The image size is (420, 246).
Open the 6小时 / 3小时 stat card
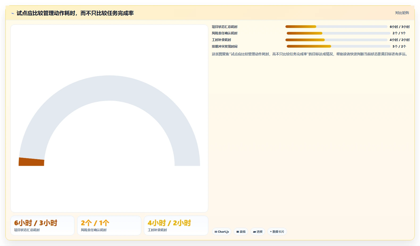[42, 226]
